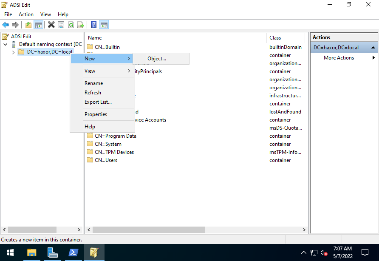Click the tree pane scroll right arrow
The width and height of the screenshot is (379, 261).
79,230
